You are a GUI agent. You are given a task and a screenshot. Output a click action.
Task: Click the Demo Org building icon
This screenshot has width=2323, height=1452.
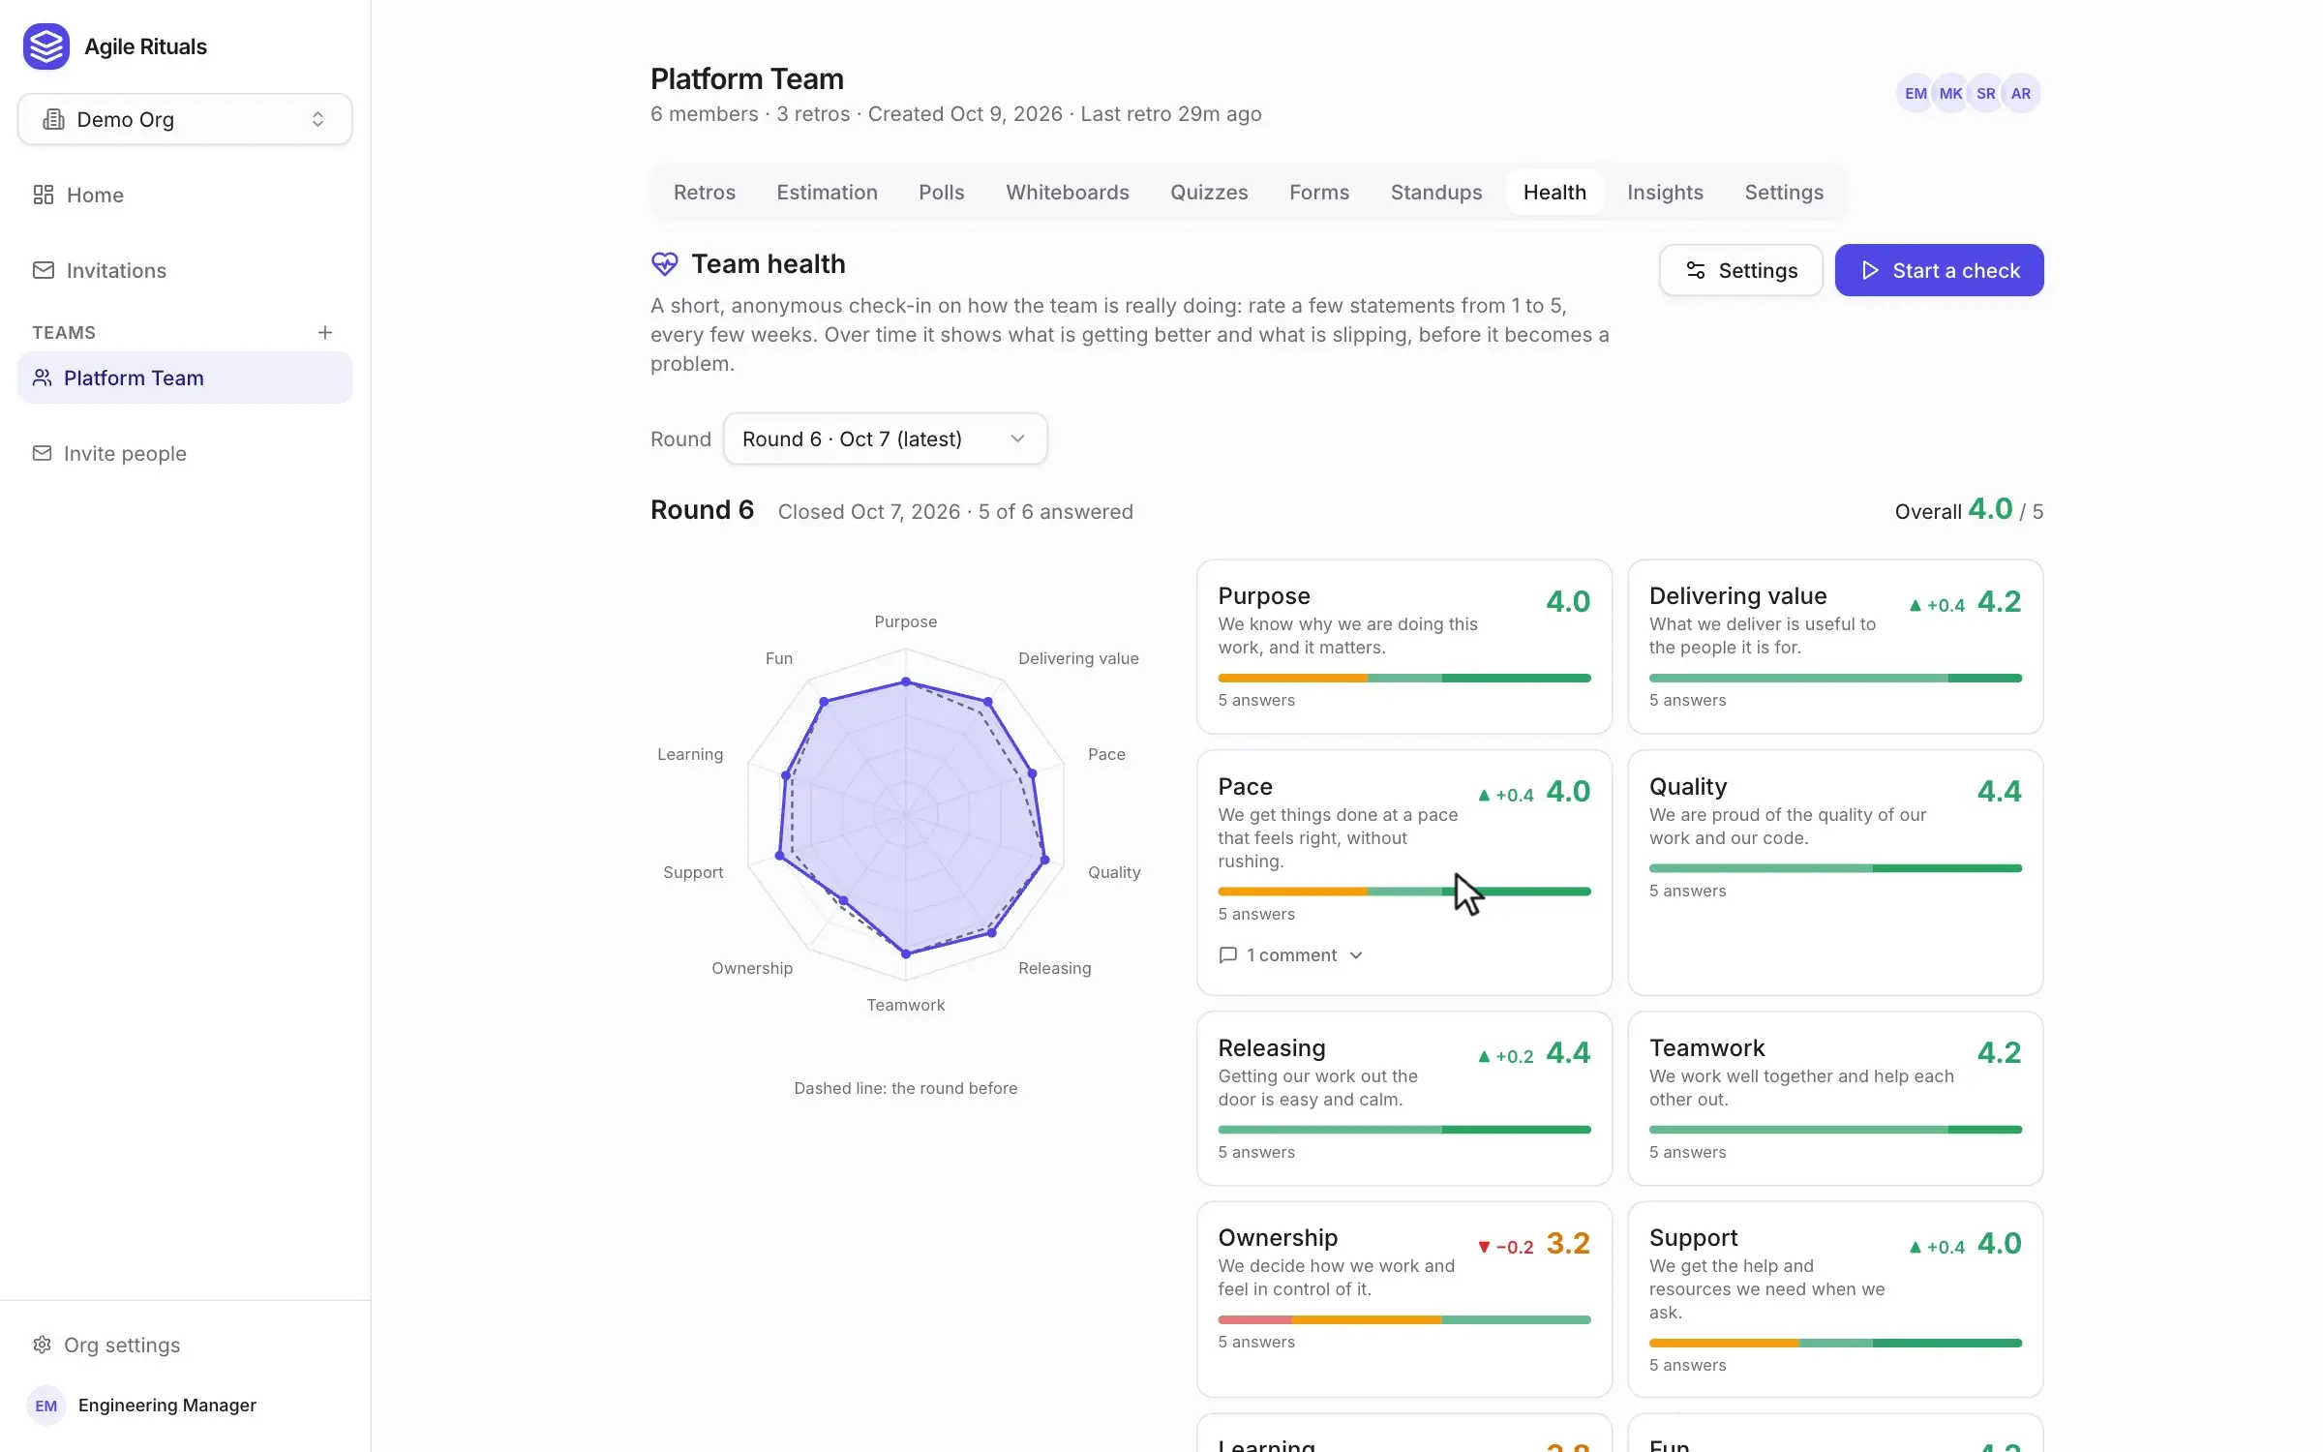tap(54, 119)
